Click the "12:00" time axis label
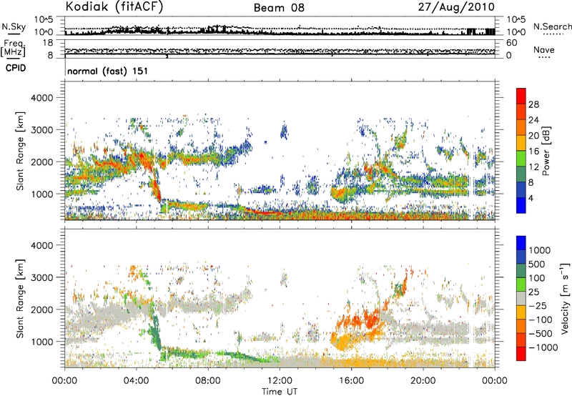The width and height of the screenshot is (572, 396). pos(280,381)
